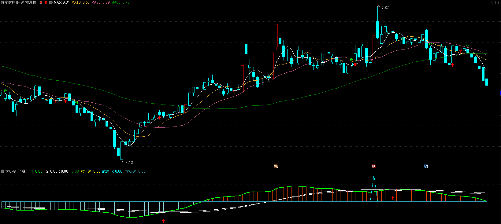
Task: Click the 太极圣手指标 indicator name
Action: [x=16, y=171]
